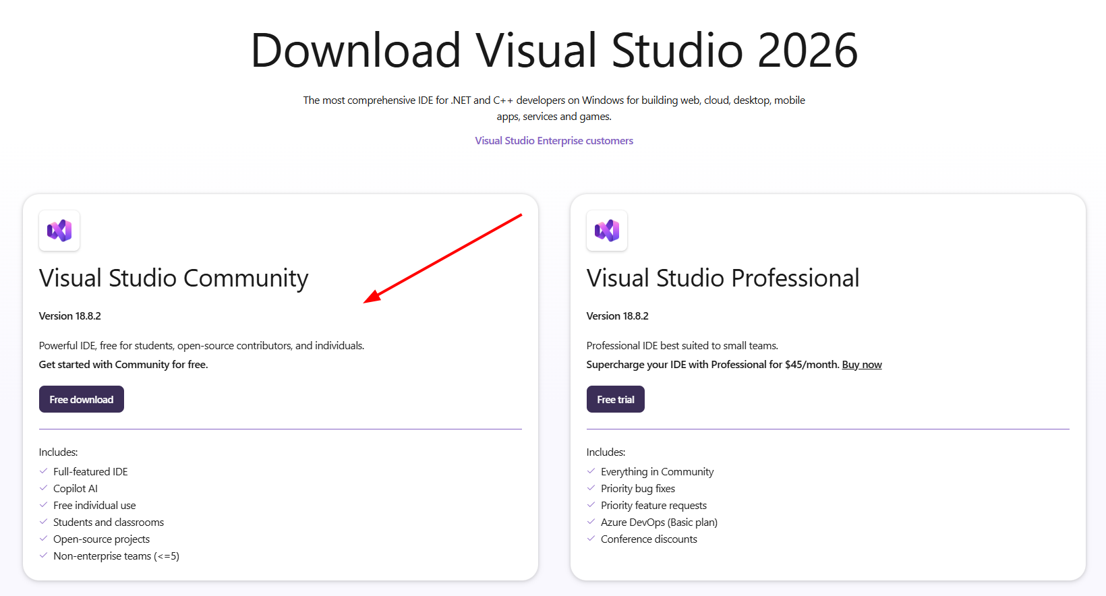Viewport: 1106px width, 596px height.
Task: Click 'Professional IDE best suited to small teams.'
Action: coord(682,346)
